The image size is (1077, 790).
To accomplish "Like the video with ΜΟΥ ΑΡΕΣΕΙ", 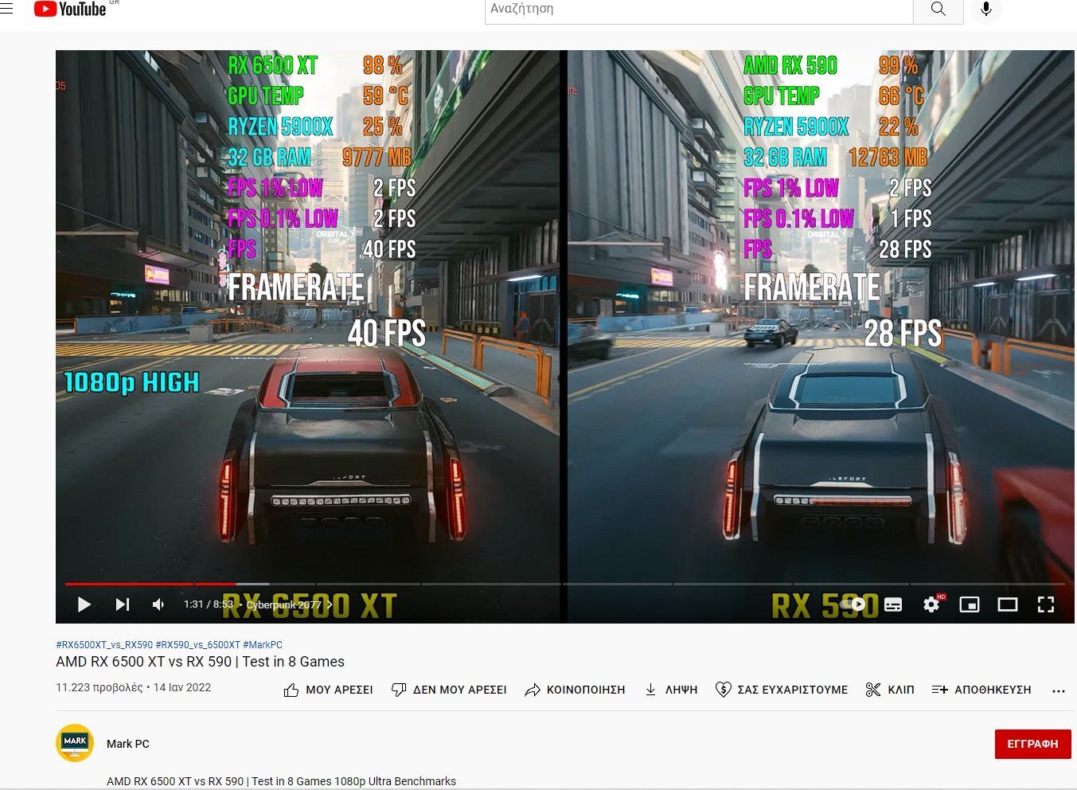I will (x=328, y=690).
